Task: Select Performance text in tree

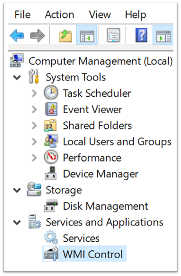Action: 92,158
